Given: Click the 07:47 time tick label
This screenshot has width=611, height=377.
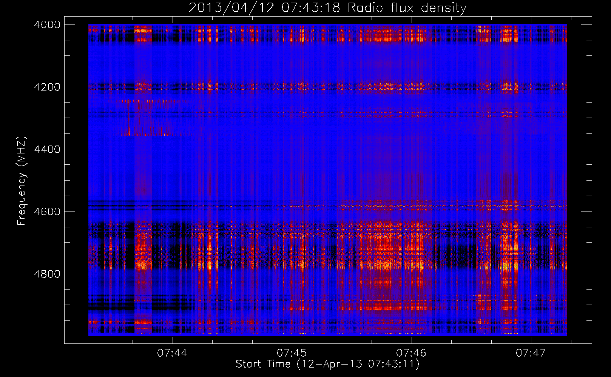Looking at the screenshot, I should [531, 353].
